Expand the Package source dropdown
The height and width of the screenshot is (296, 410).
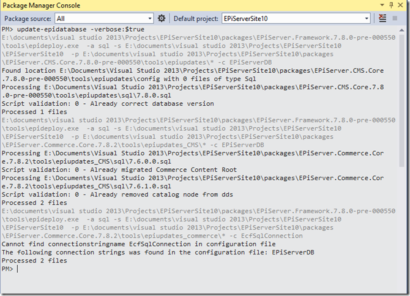(x=149, y=18)
